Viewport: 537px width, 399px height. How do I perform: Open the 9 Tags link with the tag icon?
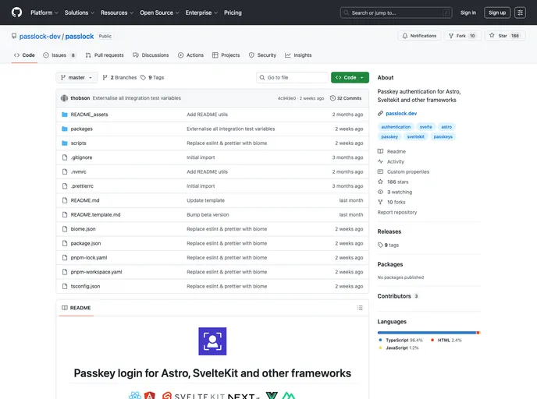[x=154, y=78]
